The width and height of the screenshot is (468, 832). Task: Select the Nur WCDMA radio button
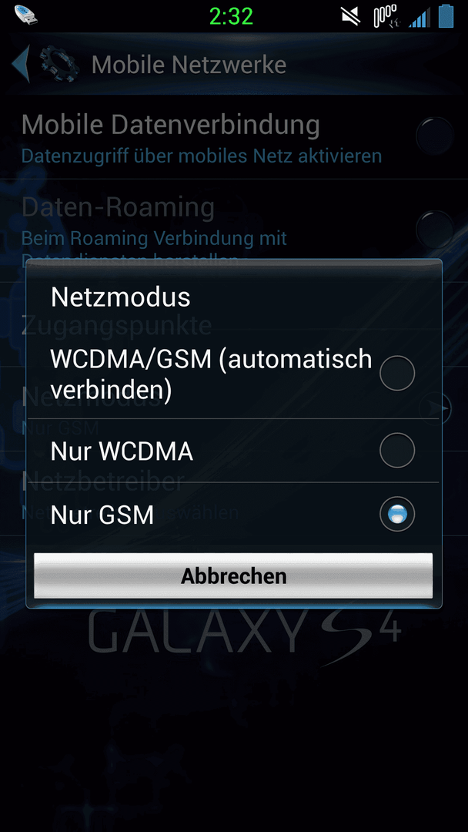397,451
